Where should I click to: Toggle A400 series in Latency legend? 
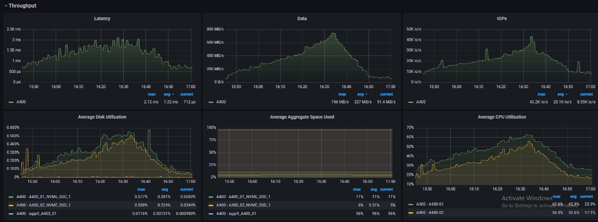click(21, 102)
